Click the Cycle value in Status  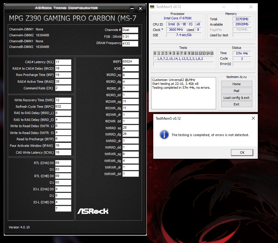pos(242,59)
